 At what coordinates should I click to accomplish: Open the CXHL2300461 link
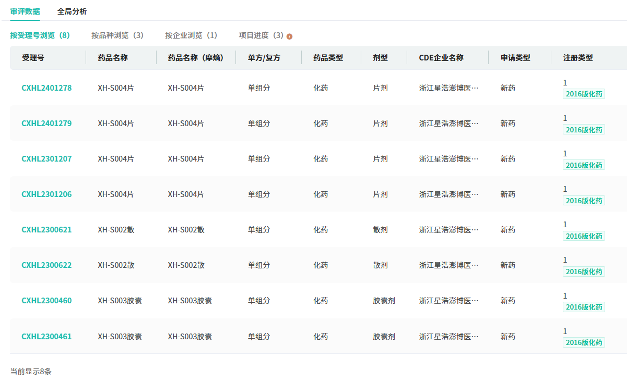[x=46, y=337]
